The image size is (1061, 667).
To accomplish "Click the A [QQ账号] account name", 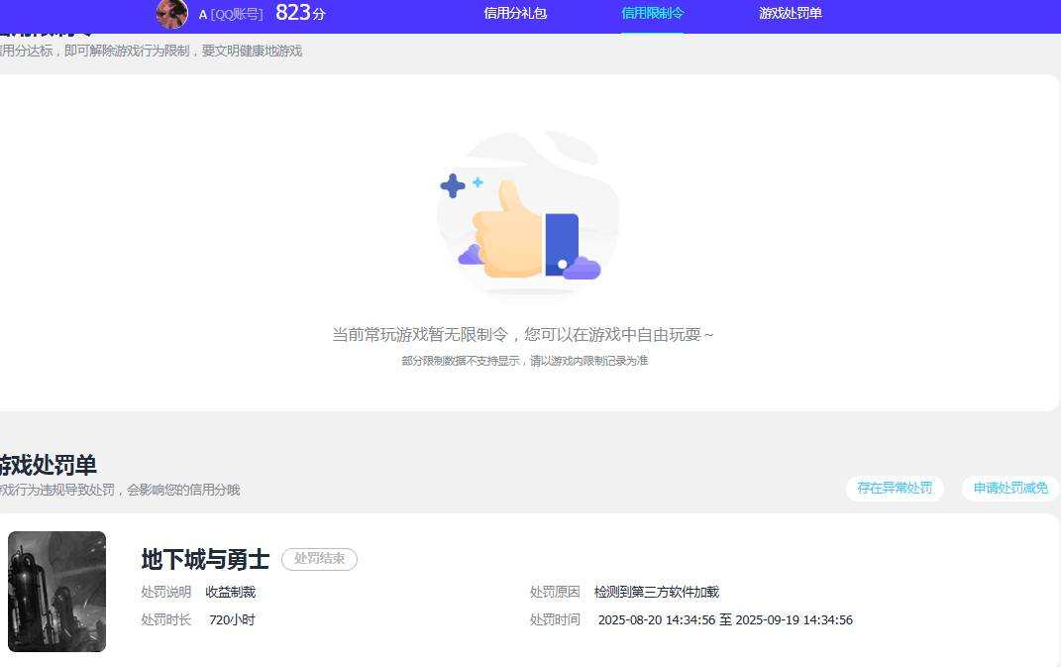I will (231, 14).
